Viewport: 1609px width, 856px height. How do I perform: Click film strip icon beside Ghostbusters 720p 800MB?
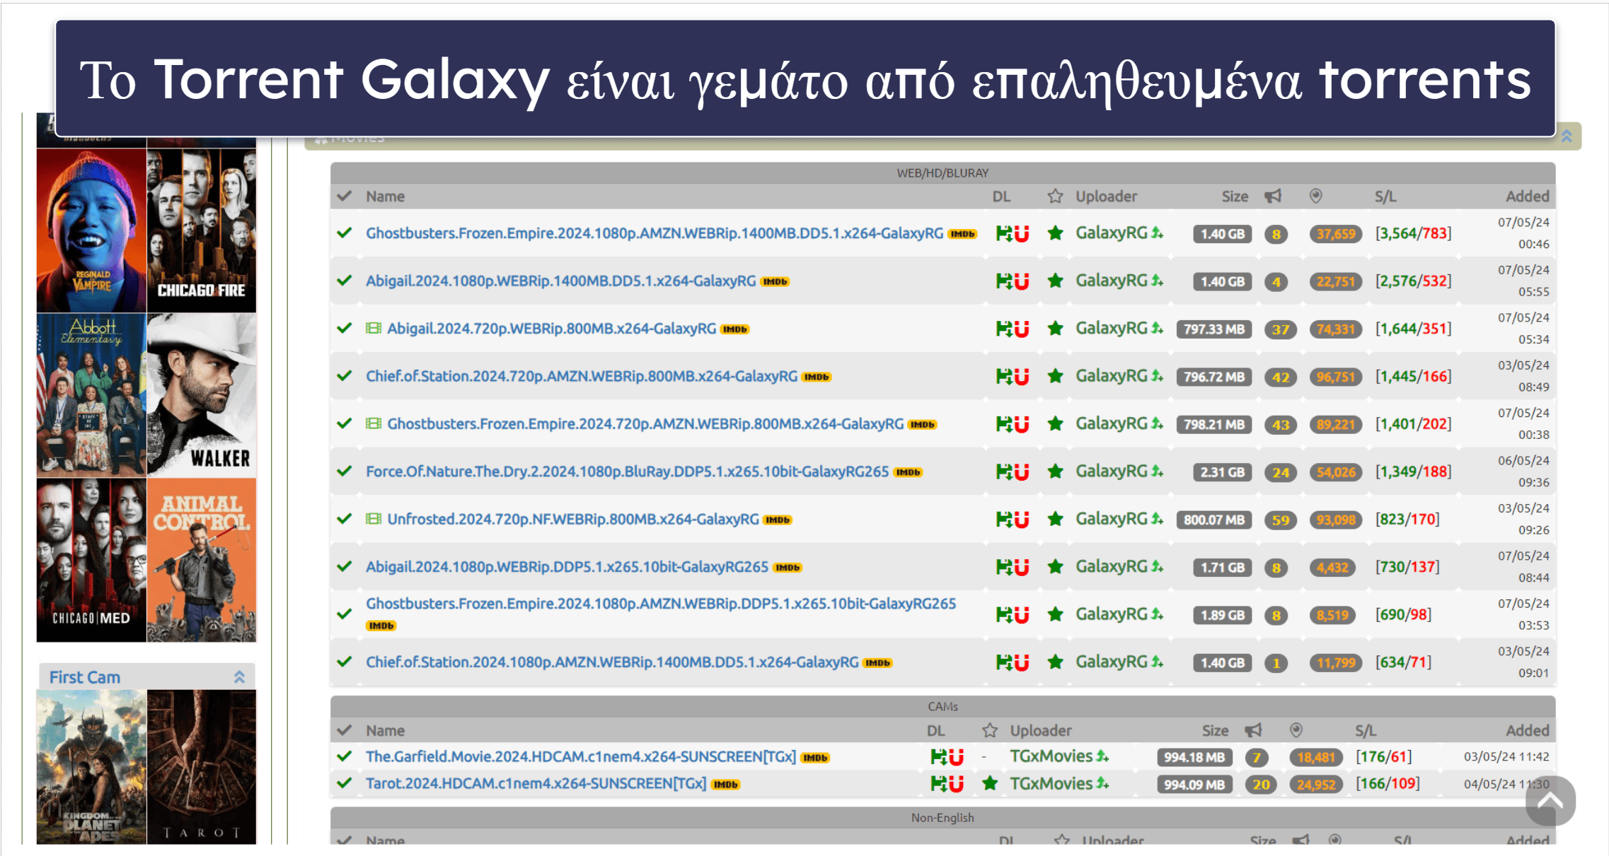click(x=374, y=423)
